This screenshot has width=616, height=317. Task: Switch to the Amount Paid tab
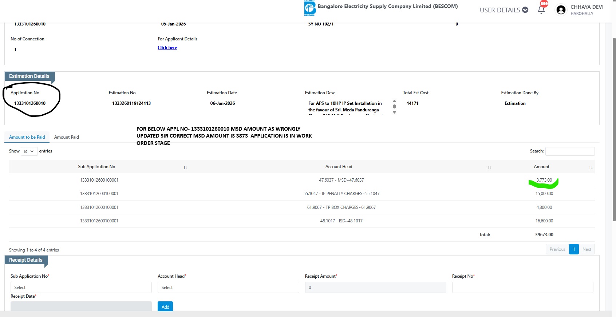tap(67, 137)
